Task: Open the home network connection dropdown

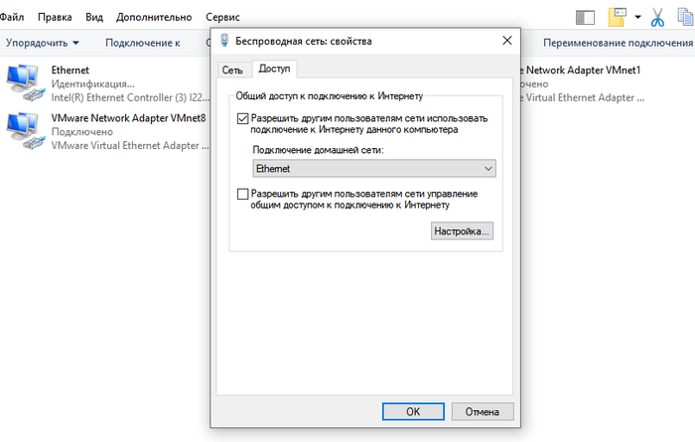Action: point(372,169)
